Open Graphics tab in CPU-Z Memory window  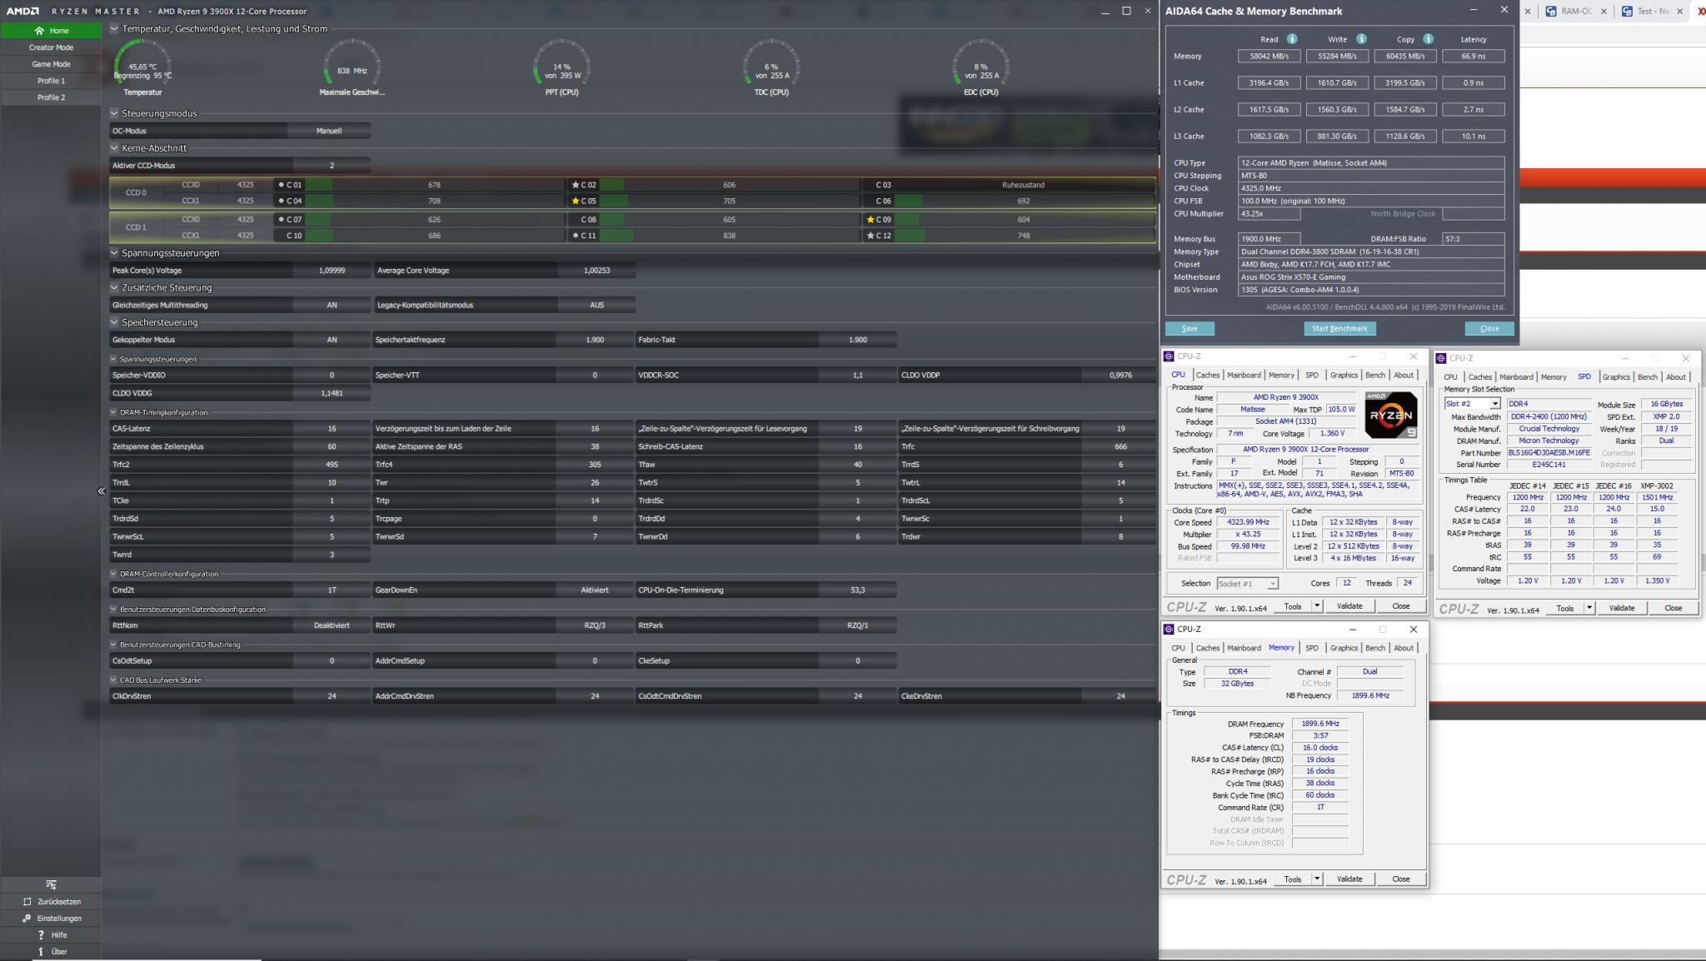(1343, 648)
